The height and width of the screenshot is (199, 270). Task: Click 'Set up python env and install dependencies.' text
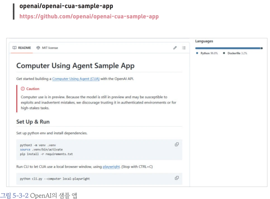point(52,133)
